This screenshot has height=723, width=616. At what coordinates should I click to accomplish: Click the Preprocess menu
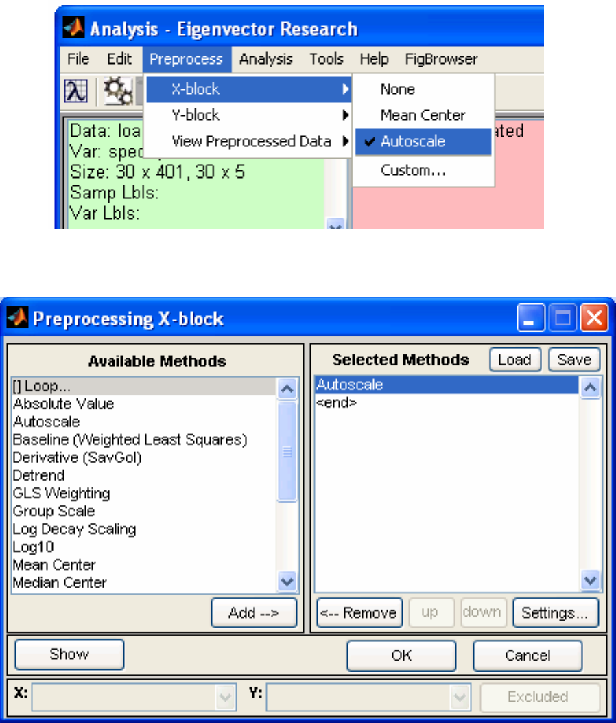(186, 59)
